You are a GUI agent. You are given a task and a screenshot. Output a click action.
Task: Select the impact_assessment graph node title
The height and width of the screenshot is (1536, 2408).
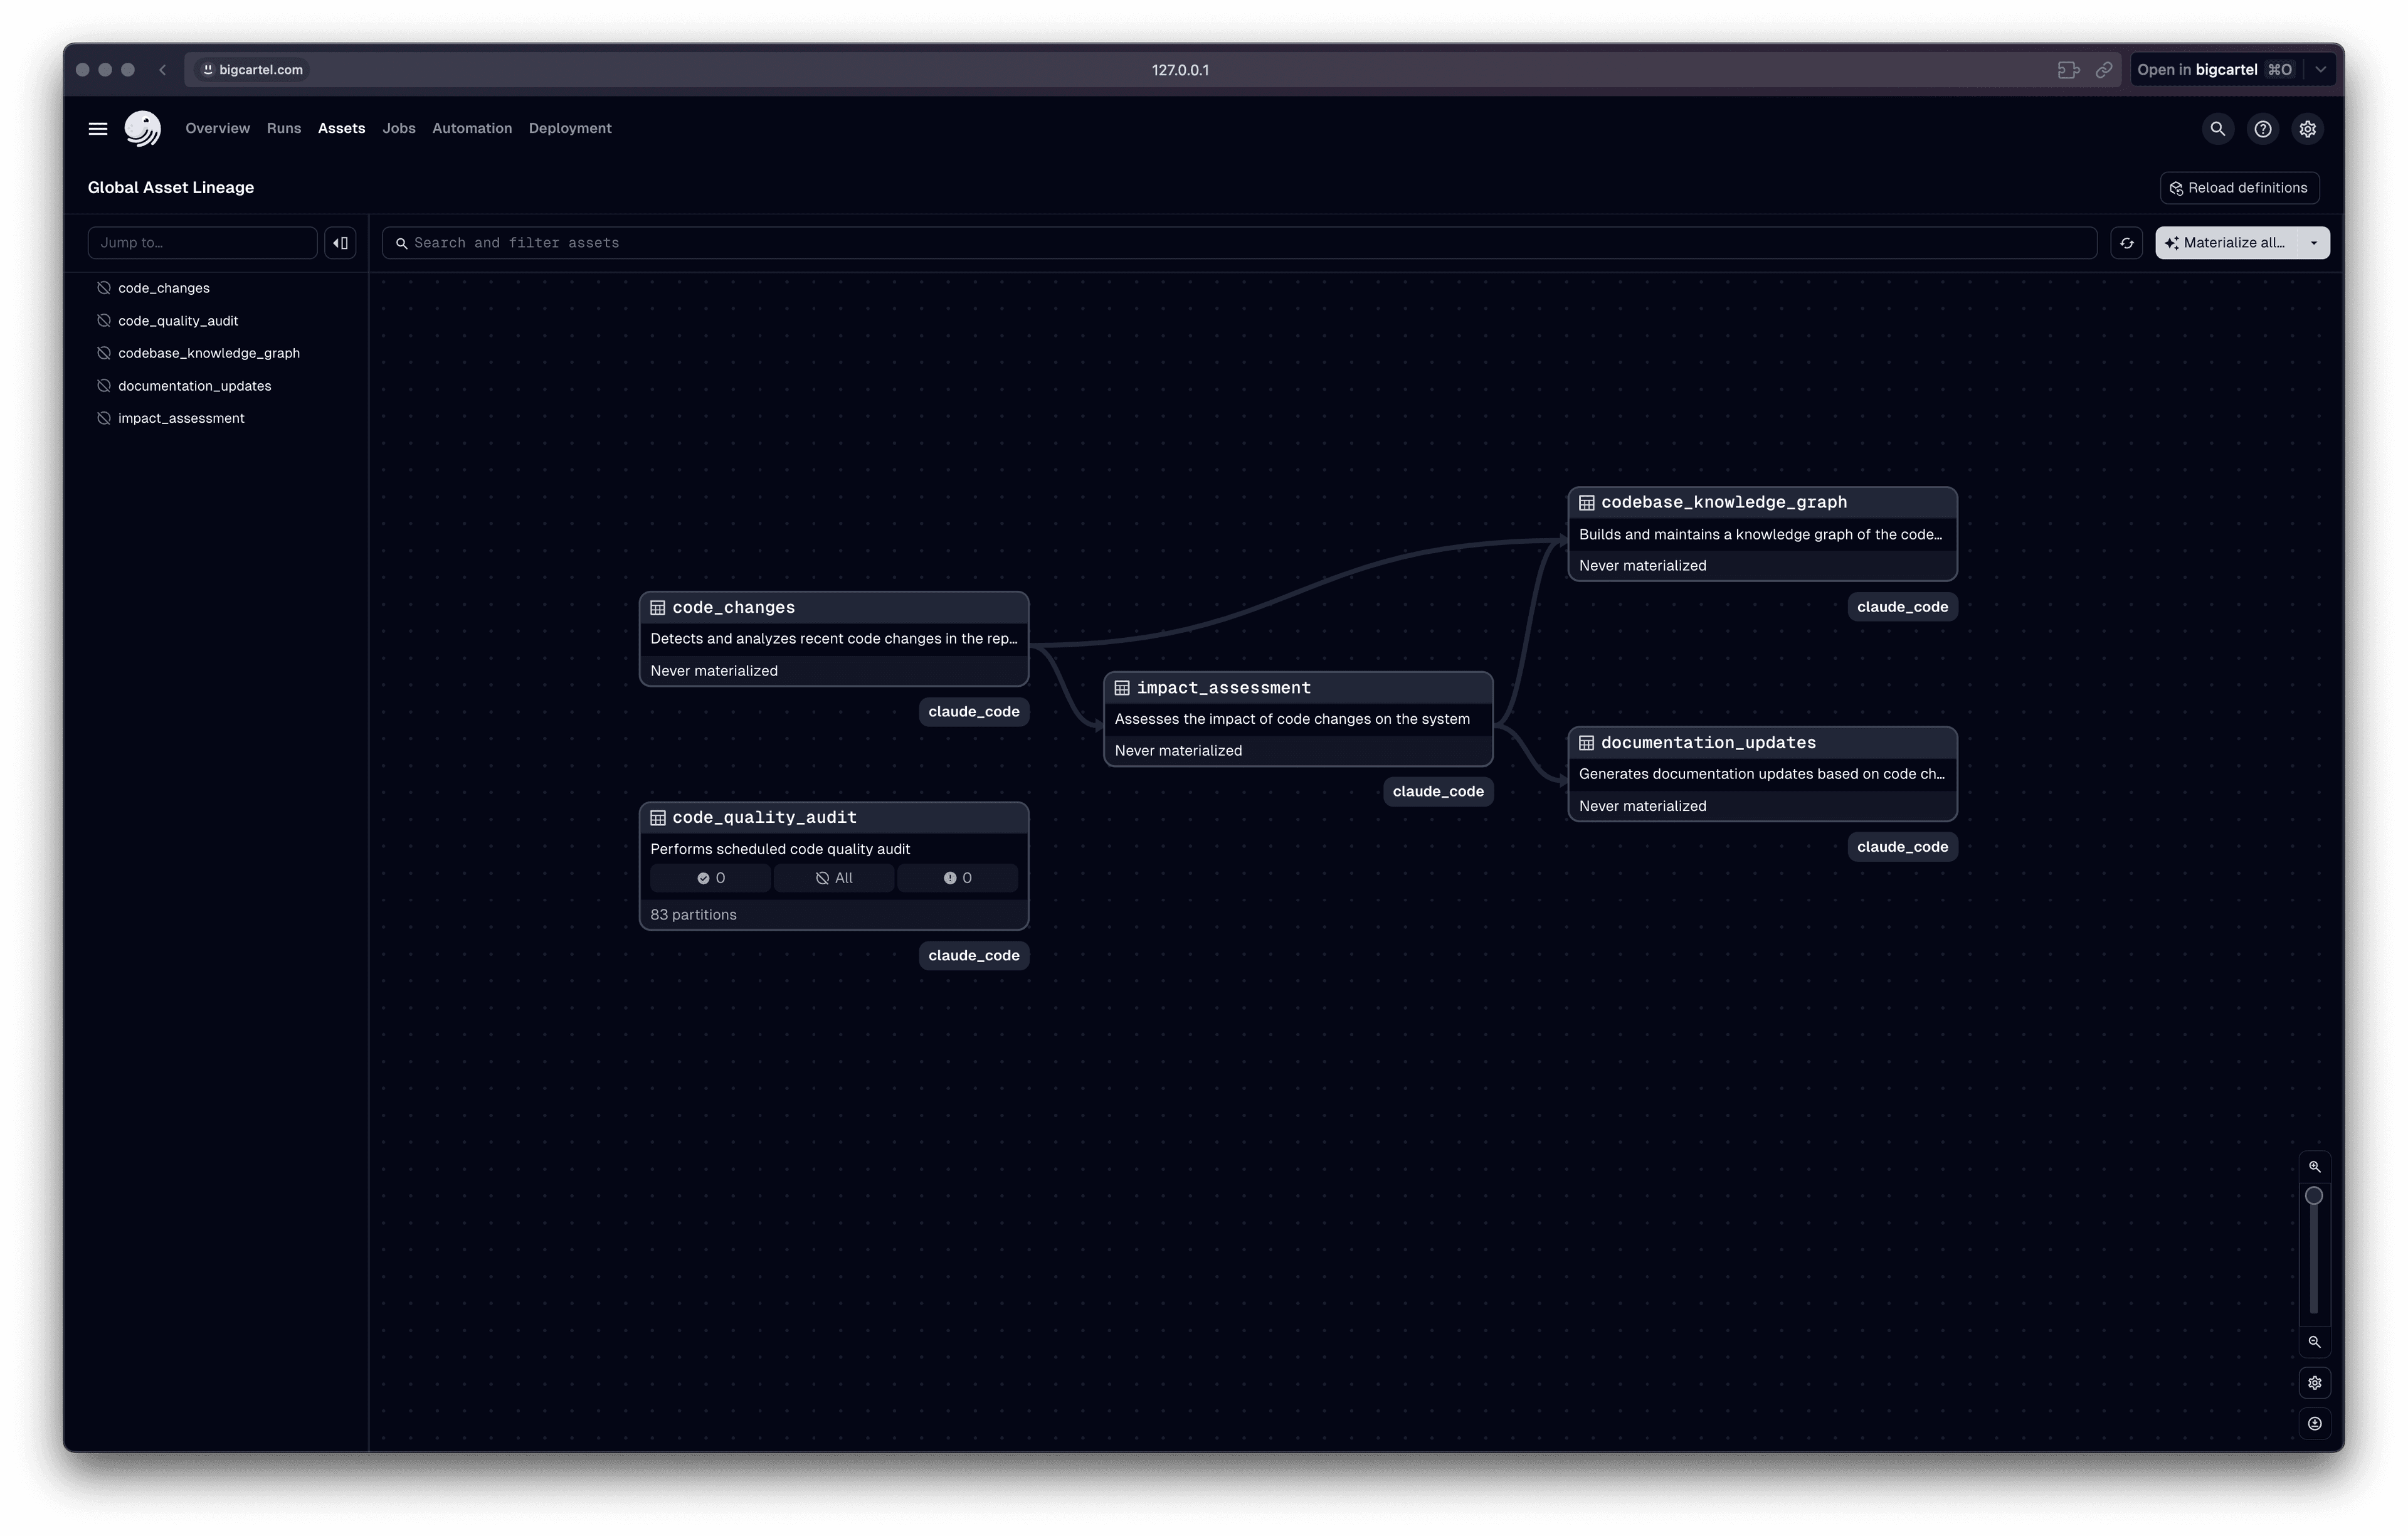point(1223,688)
